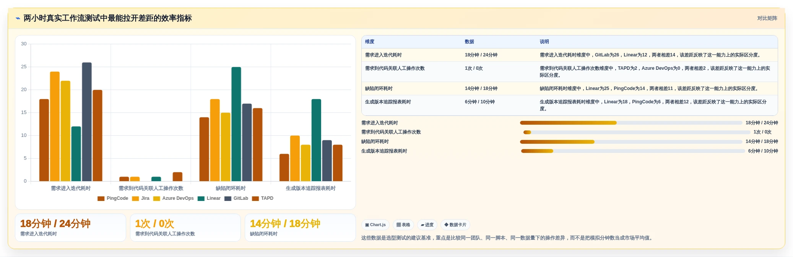Select the Chart.js tag chip

[x=375, y=225]
